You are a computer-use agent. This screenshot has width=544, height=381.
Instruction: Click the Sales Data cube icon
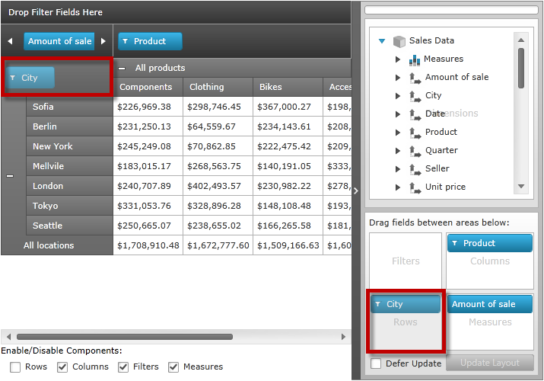pyautogui.click(x=399, y=41)
